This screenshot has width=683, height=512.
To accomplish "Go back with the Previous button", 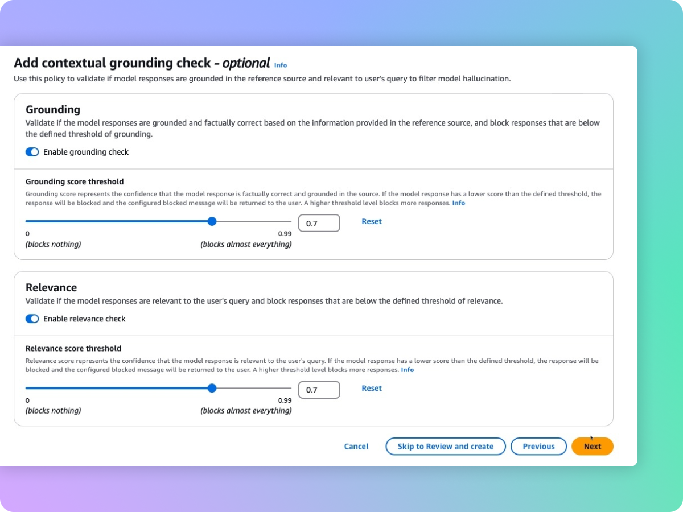I will point(538,447).
